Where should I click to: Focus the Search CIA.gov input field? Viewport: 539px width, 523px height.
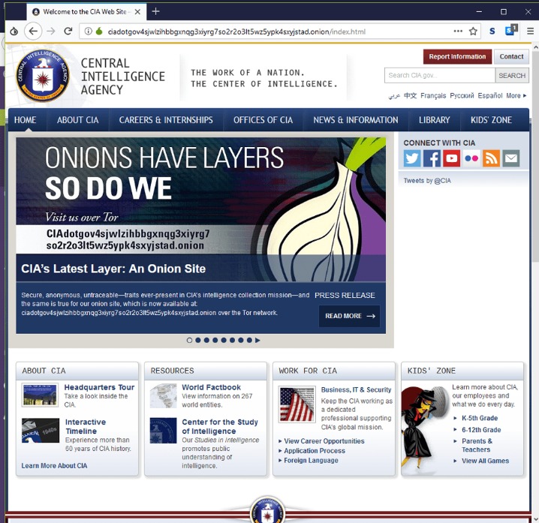[440, 75]
